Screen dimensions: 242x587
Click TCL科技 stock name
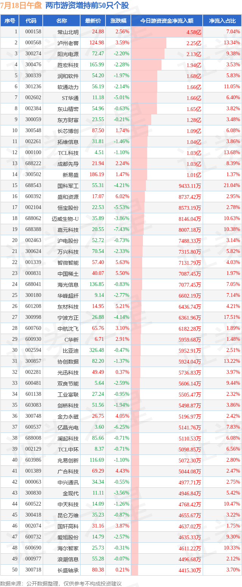[68, 153]
